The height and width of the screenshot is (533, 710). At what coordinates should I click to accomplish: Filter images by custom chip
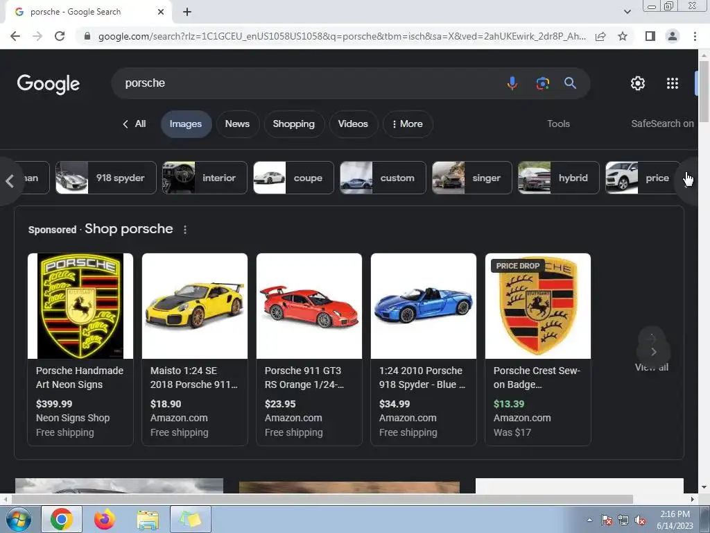pos(383,178)
